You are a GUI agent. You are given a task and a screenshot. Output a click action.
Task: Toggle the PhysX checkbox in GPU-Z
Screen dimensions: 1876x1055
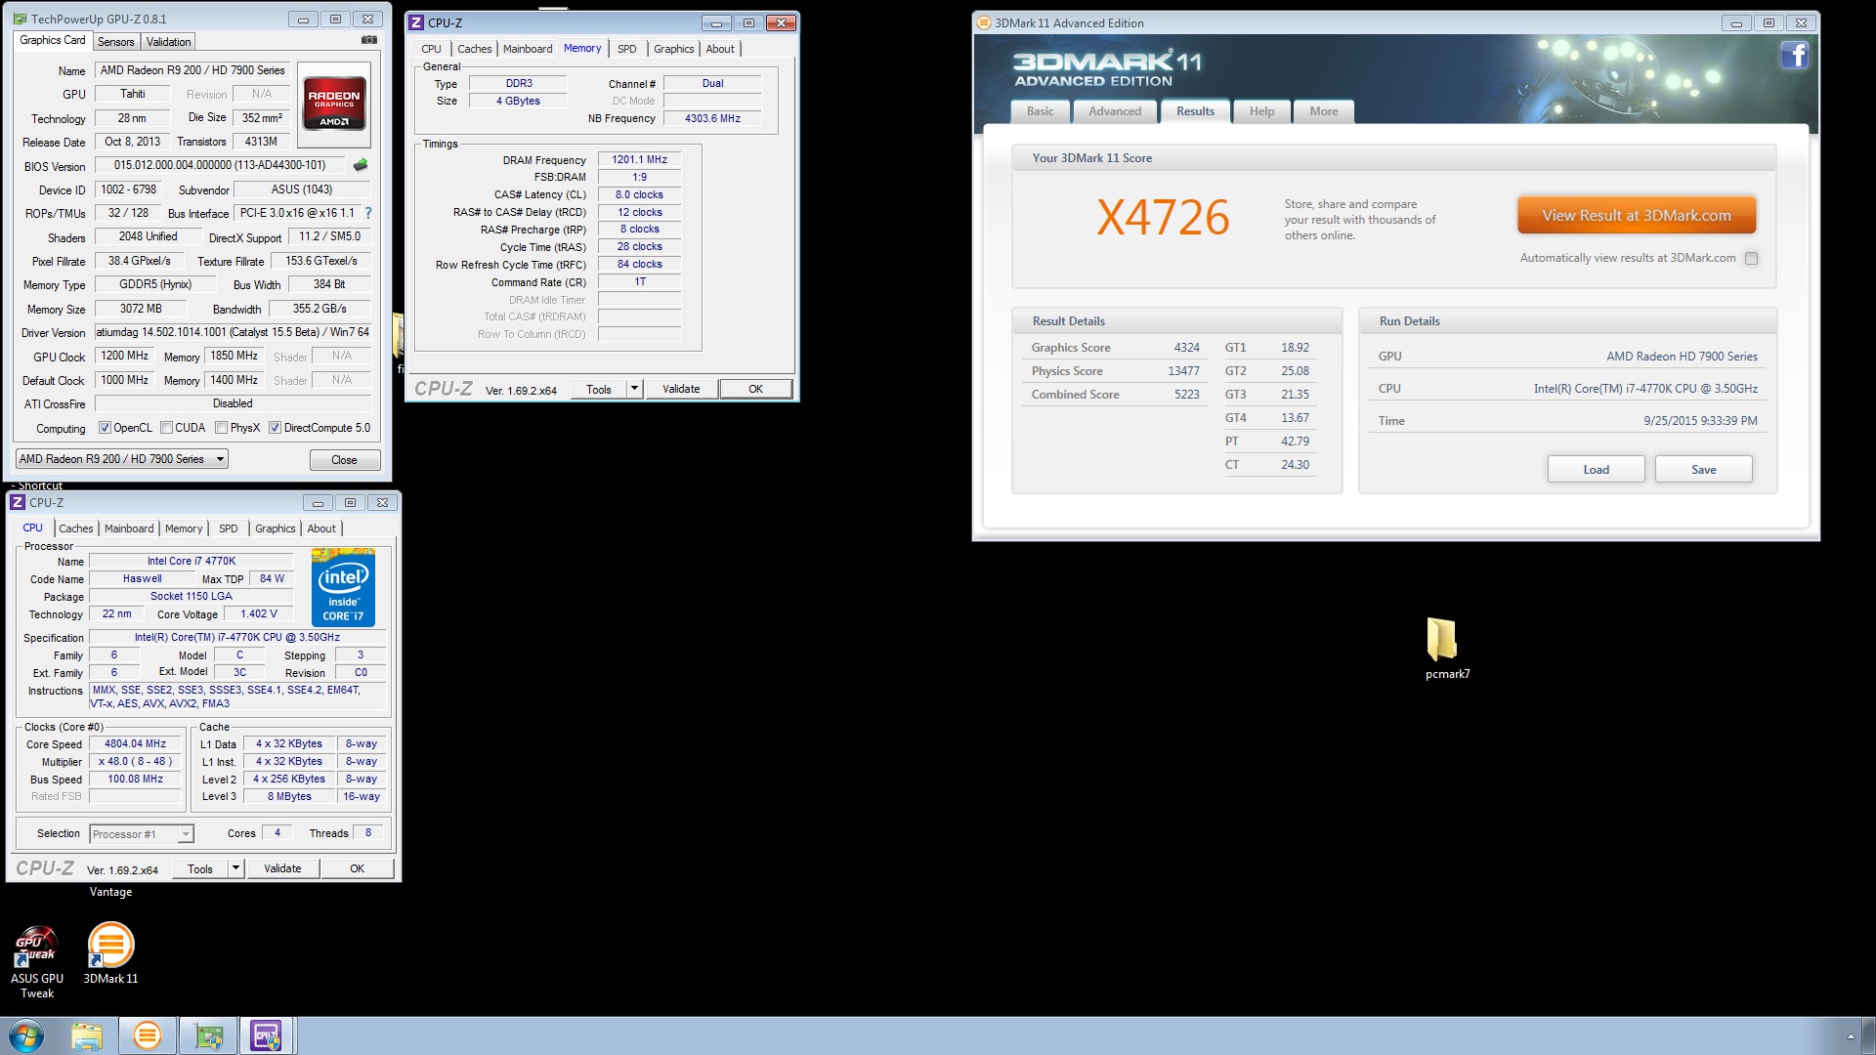pos(222,428)
